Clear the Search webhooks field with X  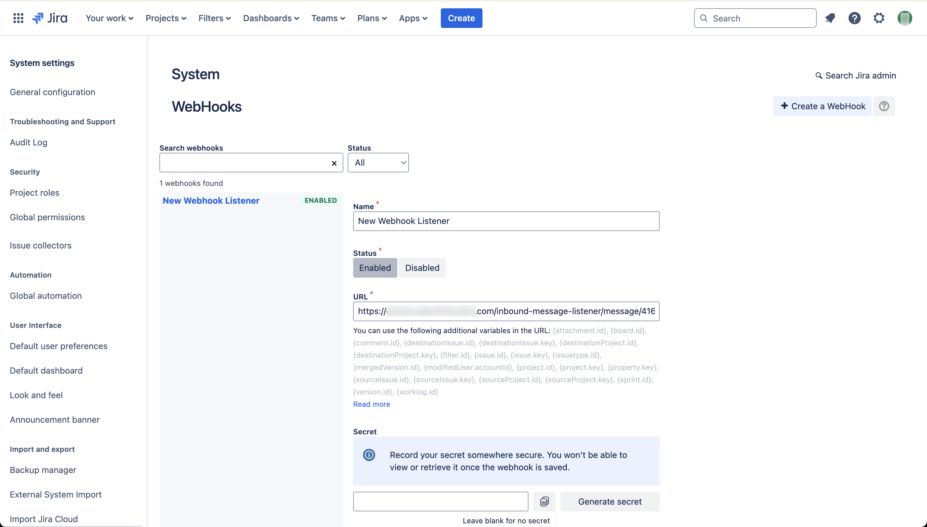(x=334, y=163)
